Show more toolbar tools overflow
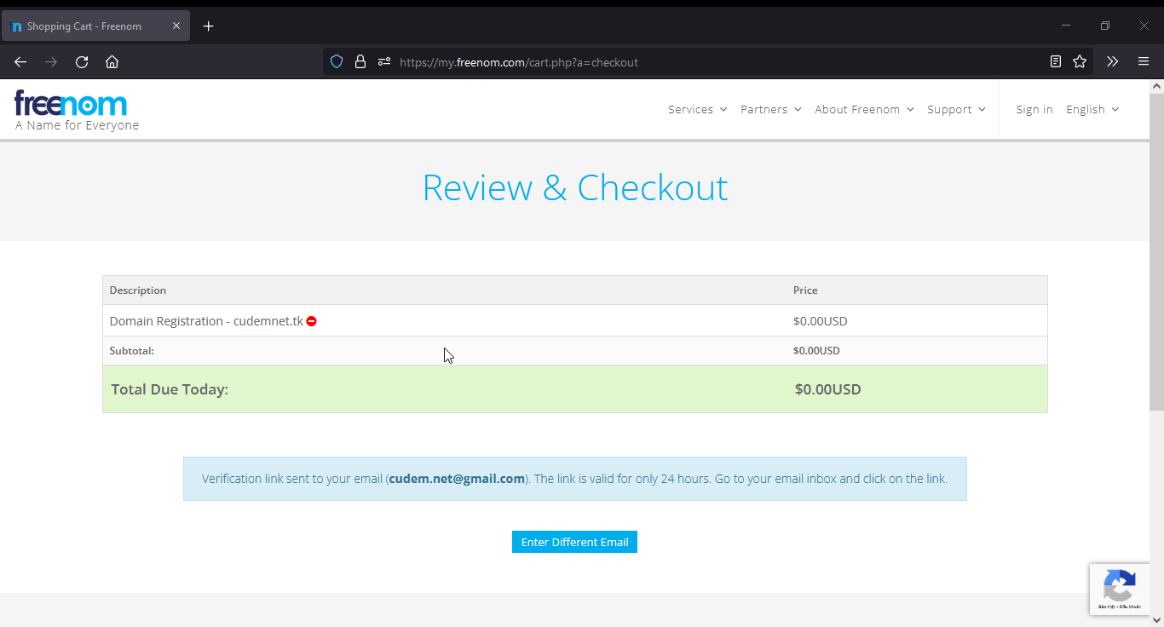Screen dimensions: 1164x627 pos(1112,61)
